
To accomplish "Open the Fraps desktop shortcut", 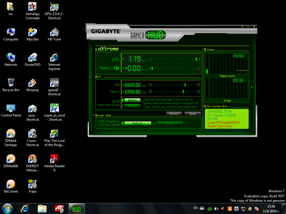I will coord(32,186).
